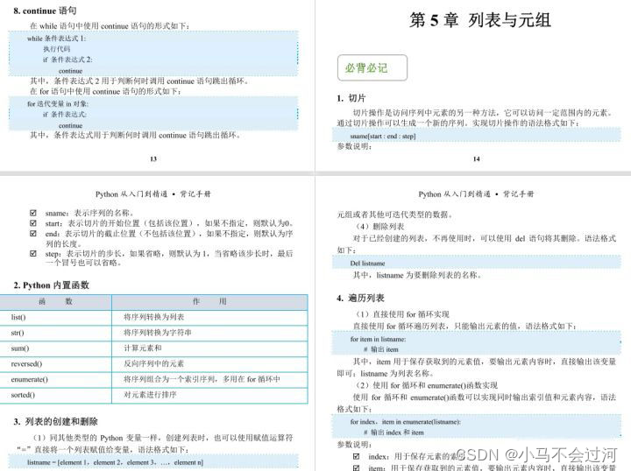Click the checkbox beside step description

[x=33, y=254]
